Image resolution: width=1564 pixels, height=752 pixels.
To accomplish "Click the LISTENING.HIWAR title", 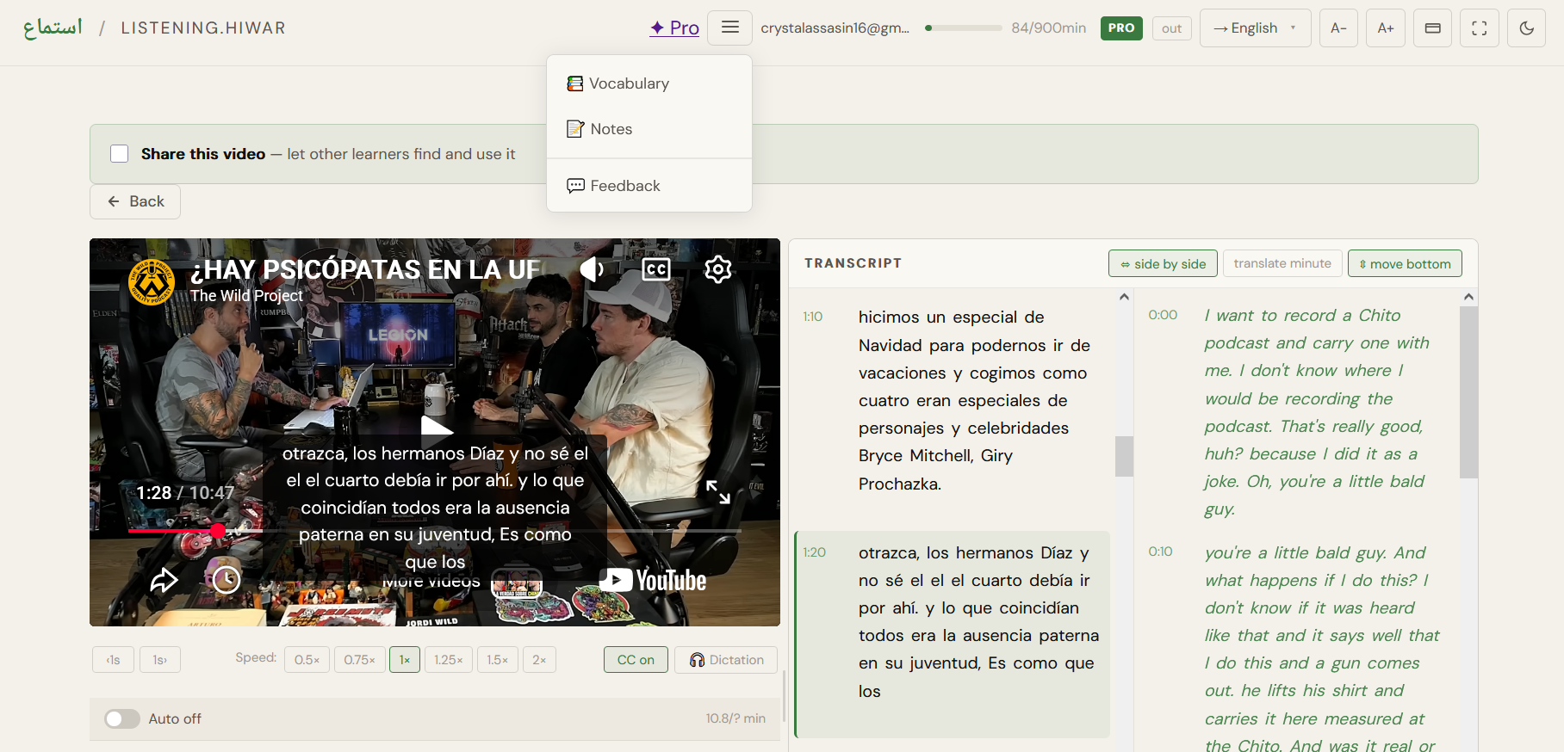I will coord(203,28).
